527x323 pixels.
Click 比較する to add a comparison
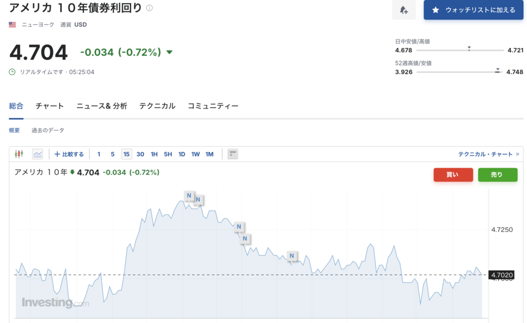[69, 154]
